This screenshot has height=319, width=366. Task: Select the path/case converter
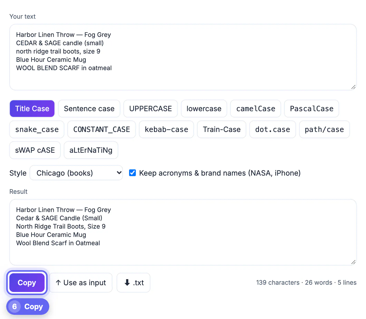click(x=325, y=129)
